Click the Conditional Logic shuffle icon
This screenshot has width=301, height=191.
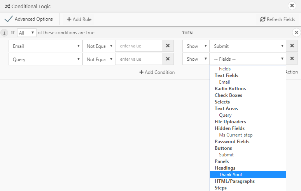coord(7,6)
